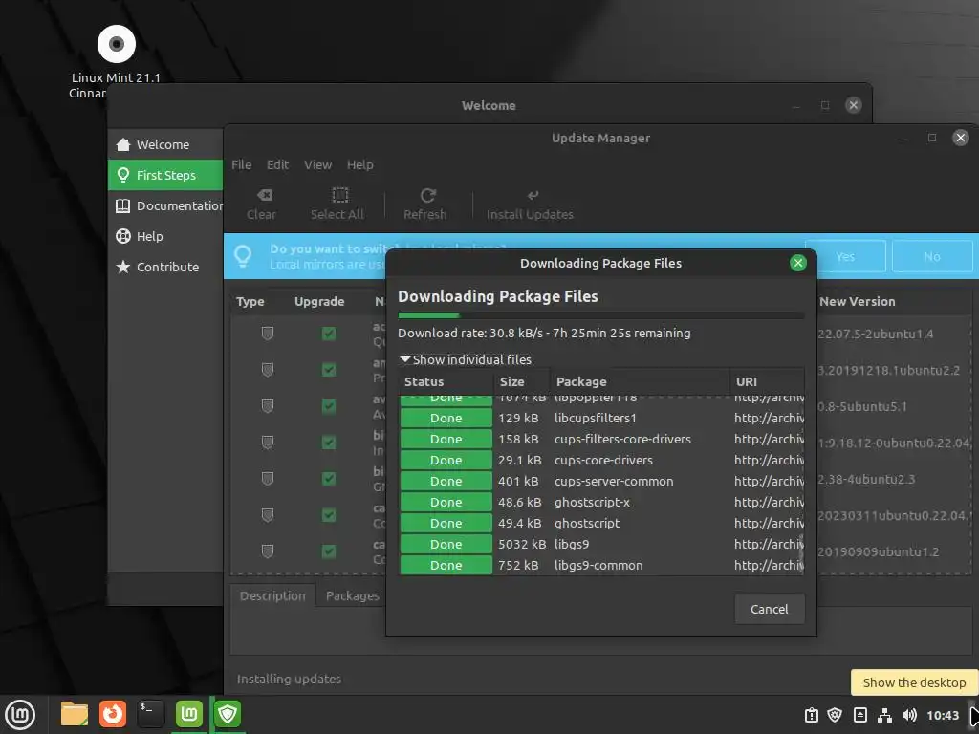This screenshot has height=734, width=979.
Task: Sort downloads by the Status column header
Action: click(446, 381)
